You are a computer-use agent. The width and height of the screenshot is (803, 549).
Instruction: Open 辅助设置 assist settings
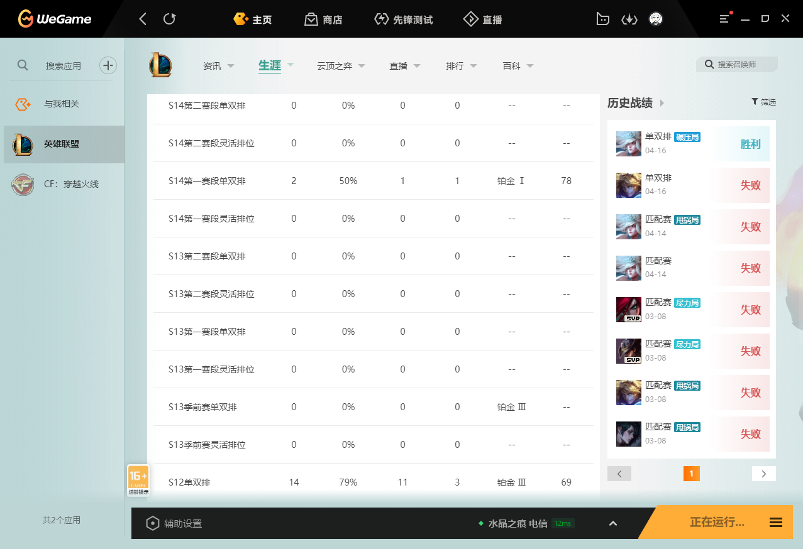tap(174, 523)
